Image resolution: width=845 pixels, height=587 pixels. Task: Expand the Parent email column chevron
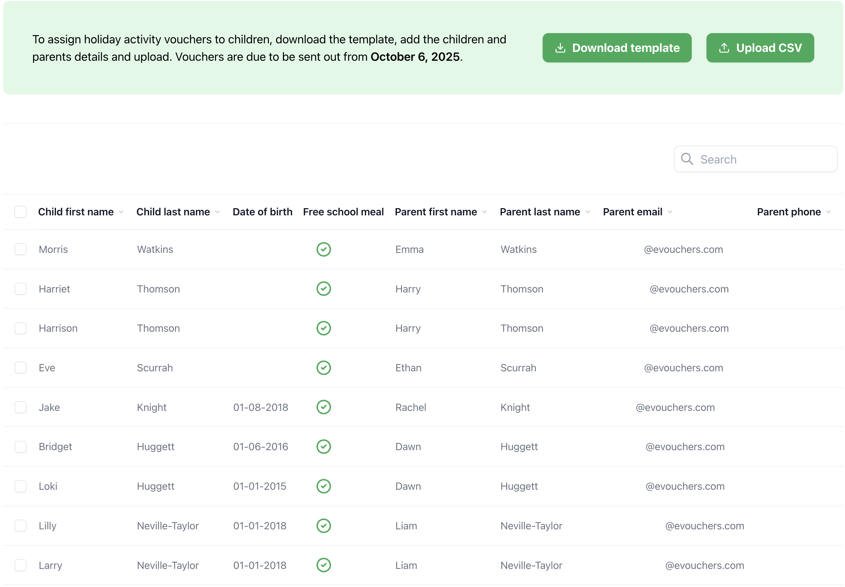(x=670, y=212)
